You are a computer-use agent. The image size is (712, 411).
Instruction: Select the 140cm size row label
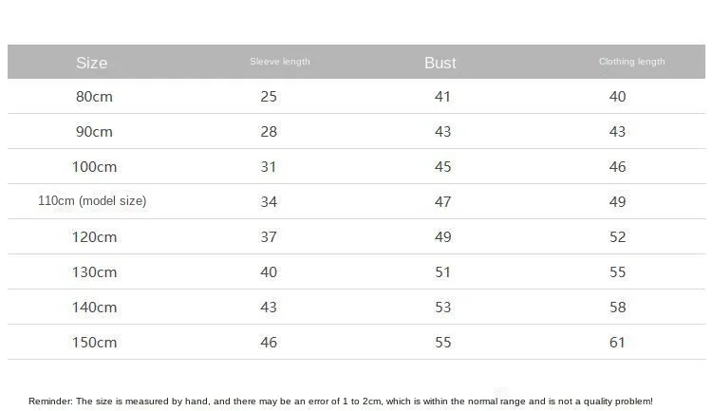point(94,307)
